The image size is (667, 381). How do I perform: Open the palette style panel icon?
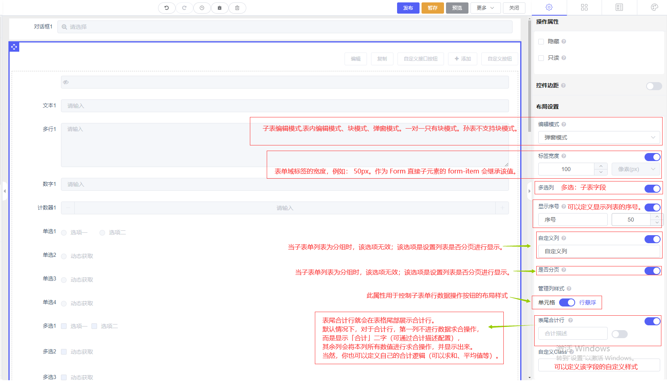pos(654,7)
